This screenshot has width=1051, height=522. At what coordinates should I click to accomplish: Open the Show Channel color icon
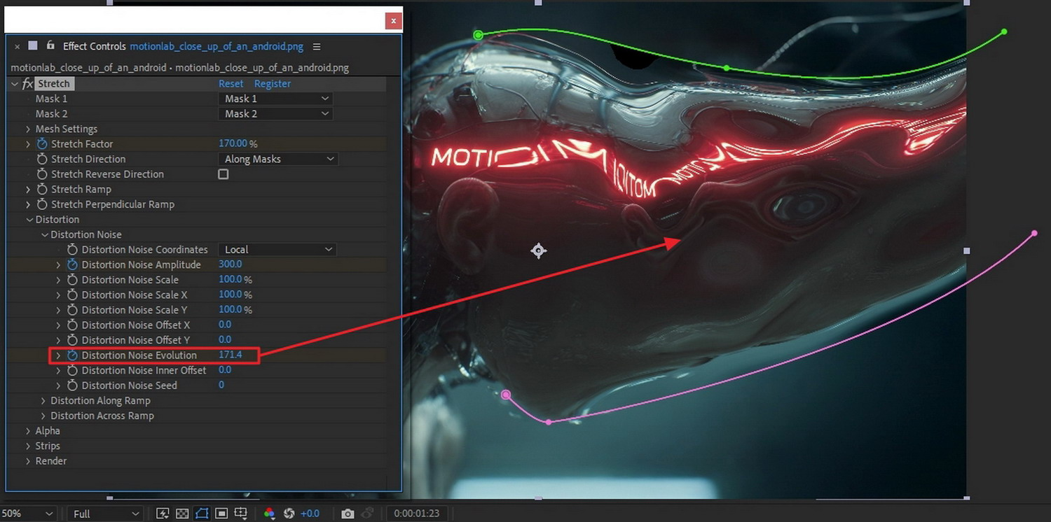pos(269,514)
